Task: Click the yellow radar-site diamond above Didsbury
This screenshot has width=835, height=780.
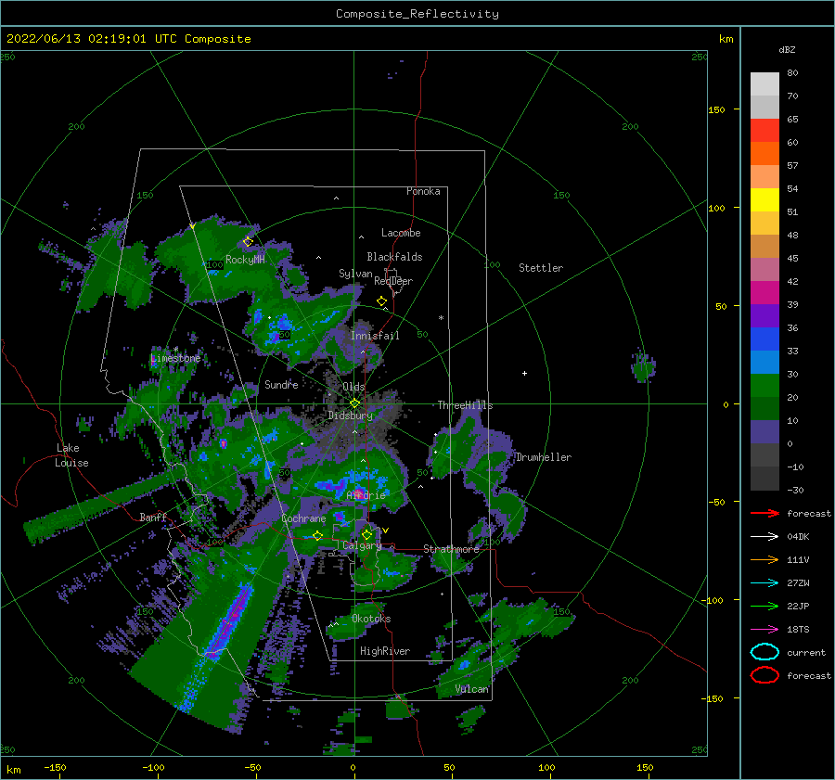Action: pos(354,403)
